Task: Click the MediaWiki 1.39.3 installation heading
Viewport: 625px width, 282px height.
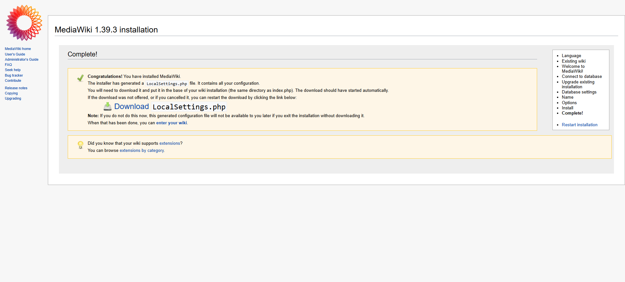Action: click(x=106, y=30)
